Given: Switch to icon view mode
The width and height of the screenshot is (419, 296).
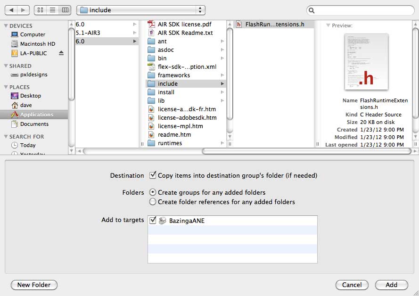Looking at the screenshot, I should (x=41, y=10).
